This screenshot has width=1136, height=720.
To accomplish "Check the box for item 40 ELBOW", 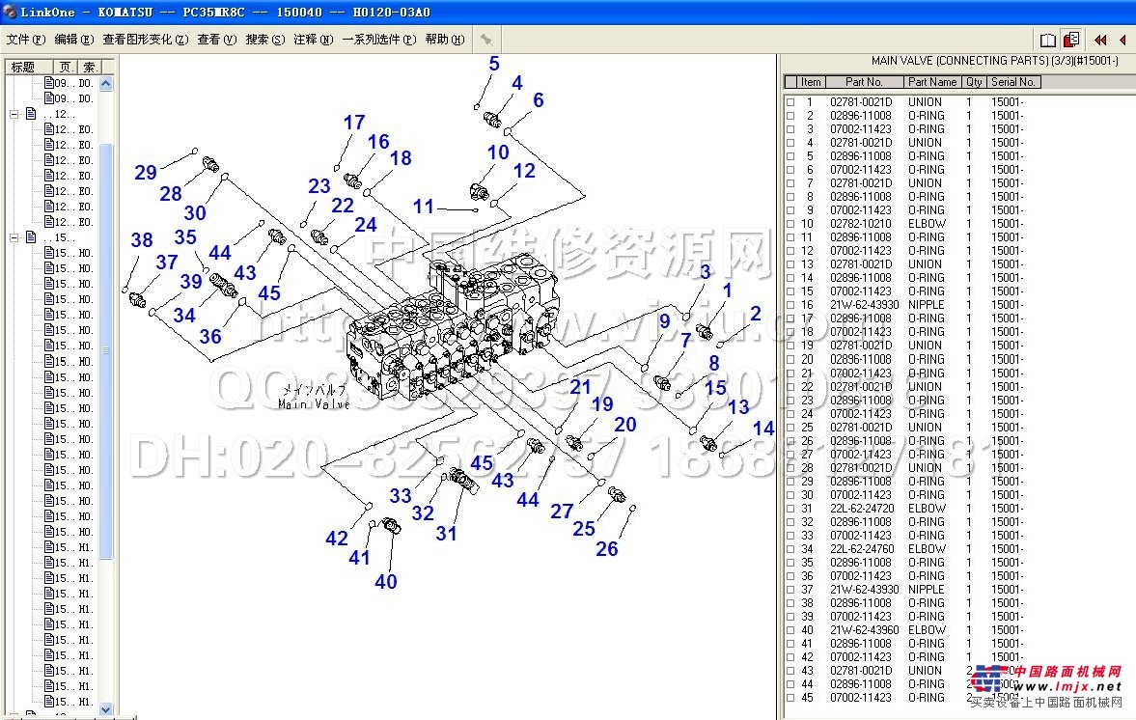I will pyautogui.click(x=790, y=630).
